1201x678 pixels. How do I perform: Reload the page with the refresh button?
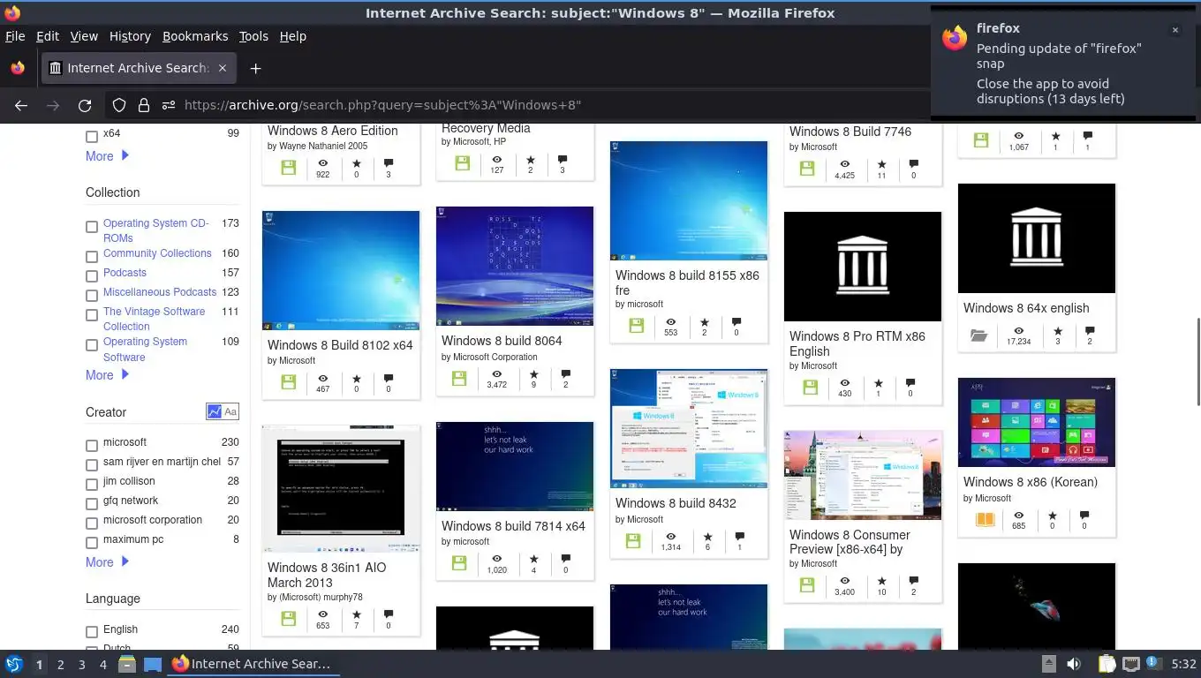[x=85, y=105]
